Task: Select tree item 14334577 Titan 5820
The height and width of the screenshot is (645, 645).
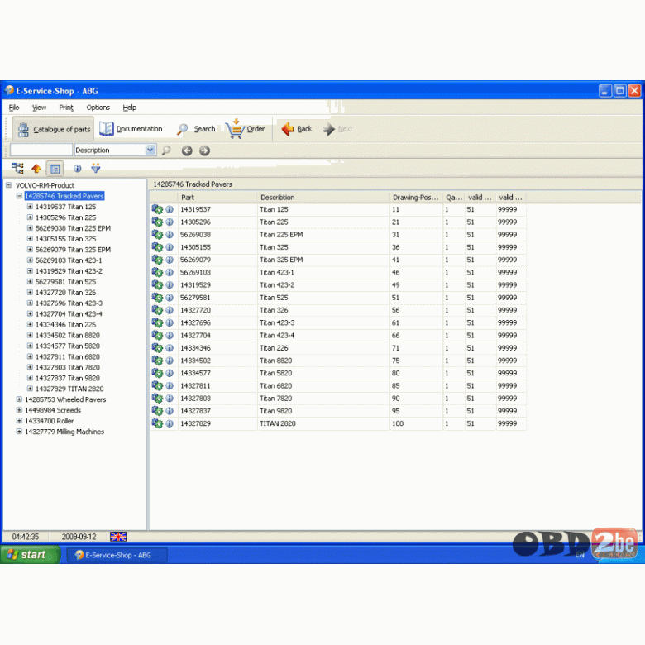Action: pyautogui.click(x=68, y=346)
